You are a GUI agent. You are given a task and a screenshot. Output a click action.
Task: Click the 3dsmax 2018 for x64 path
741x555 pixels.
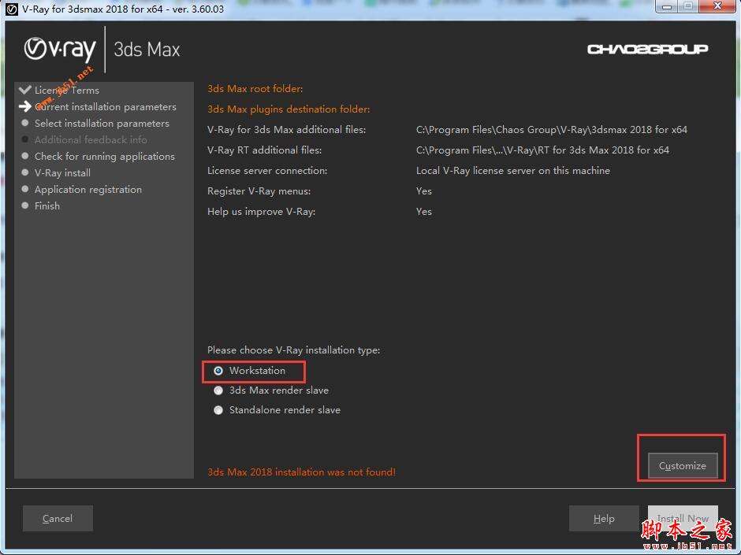tap(552, 130)
